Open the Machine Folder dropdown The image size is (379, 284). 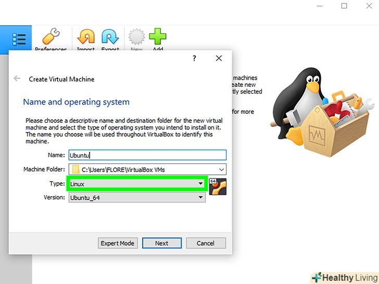point(147,169)
